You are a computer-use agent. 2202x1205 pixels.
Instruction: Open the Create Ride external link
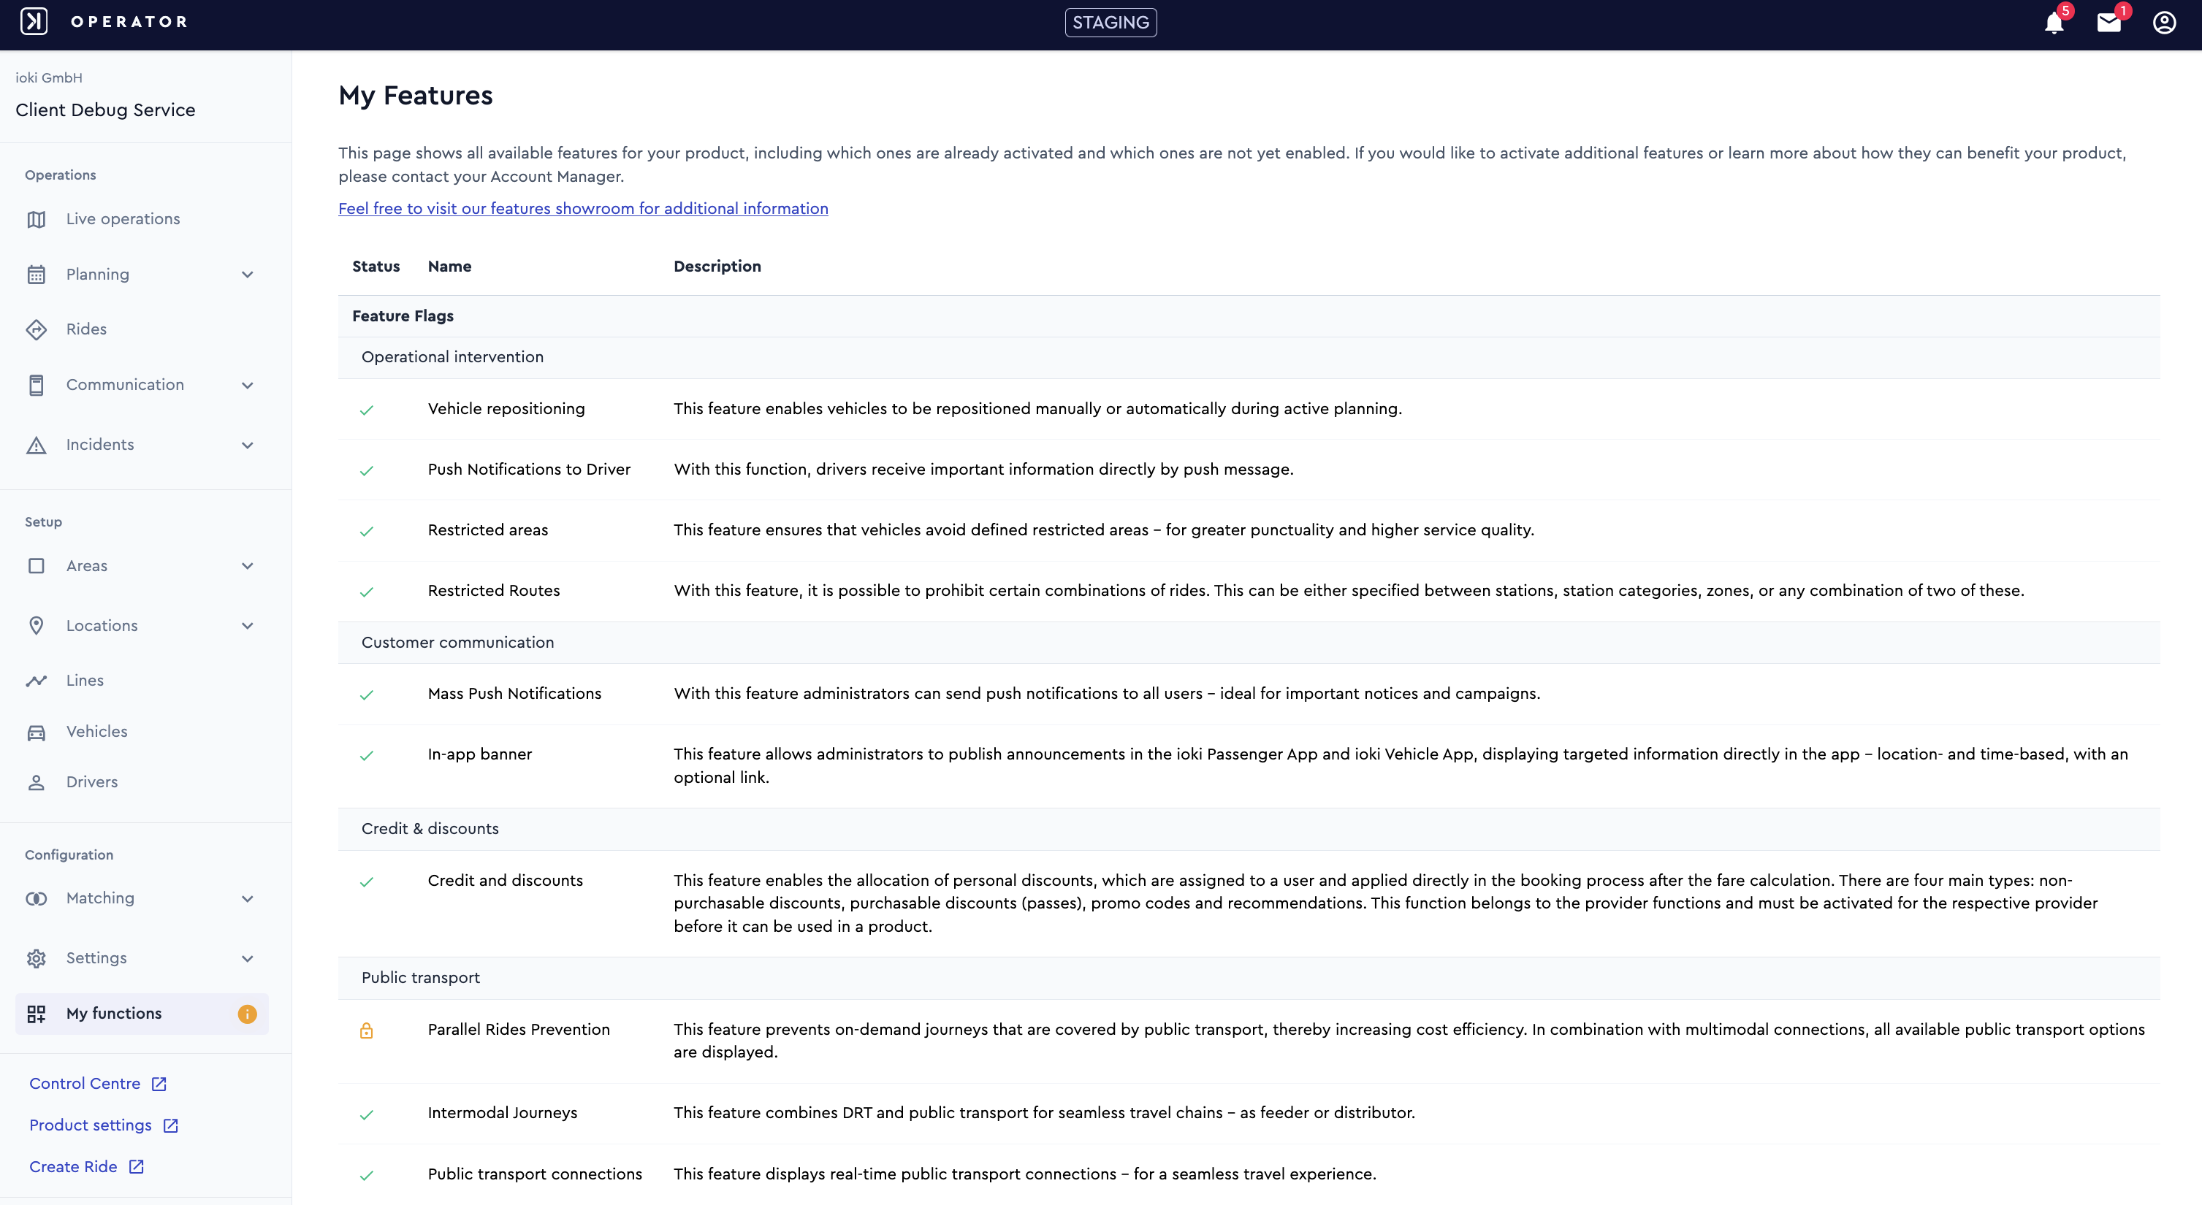point(86,1168)
